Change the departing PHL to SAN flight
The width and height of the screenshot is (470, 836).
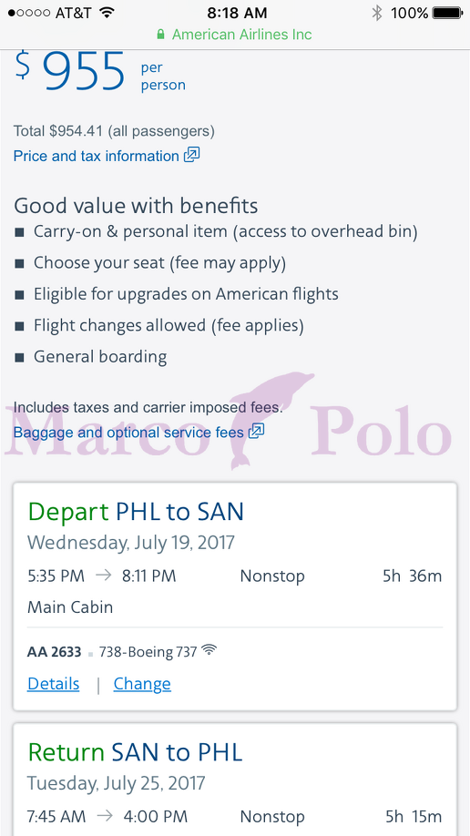(142, 684)
